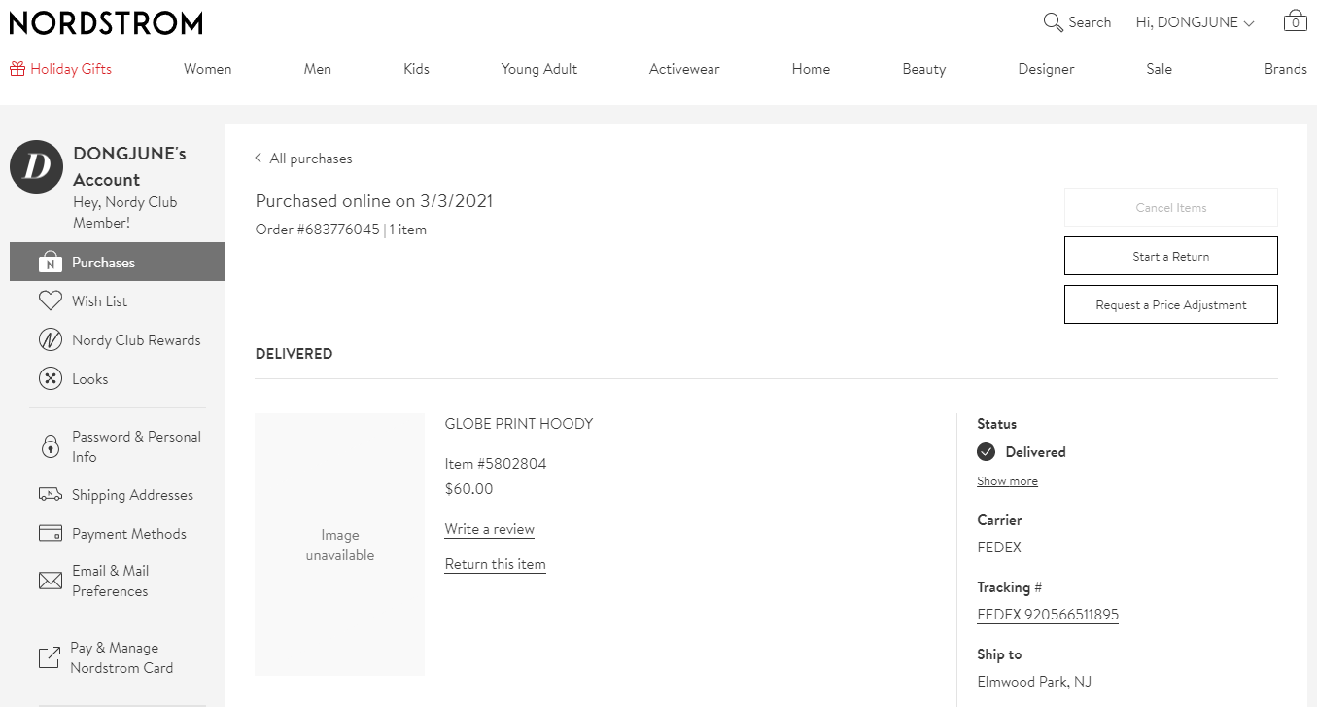Click the D account avatar
The image size is (1317, 707).
tap(37, 166)
